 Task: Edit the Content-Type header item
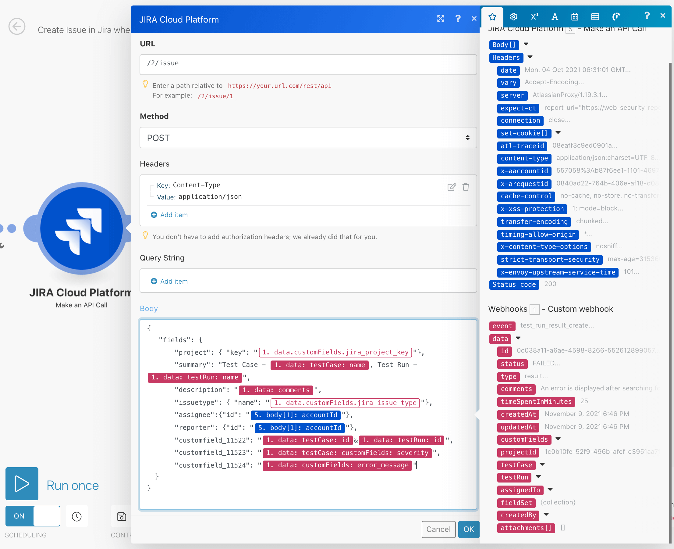coord(452,187)
